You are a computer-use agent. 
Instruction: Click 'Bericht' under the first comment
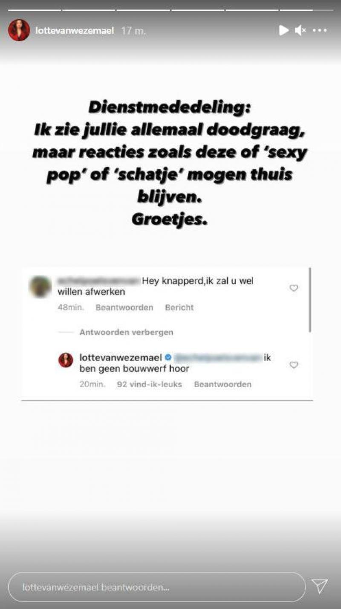click(179, 307)
